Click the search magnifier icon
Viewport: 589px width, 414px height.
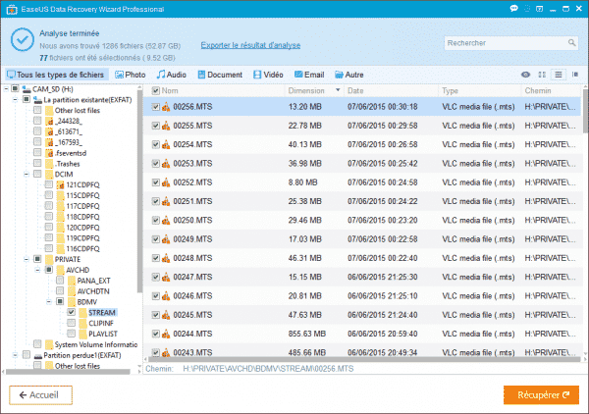tap(571, 43)
